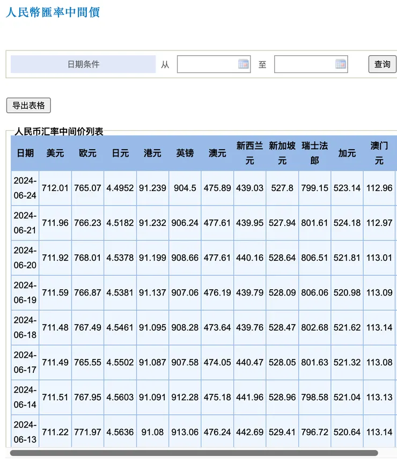This screenshot has width=397, height=463.
Task: Click the 查询 query button
Action: [382, 64]
